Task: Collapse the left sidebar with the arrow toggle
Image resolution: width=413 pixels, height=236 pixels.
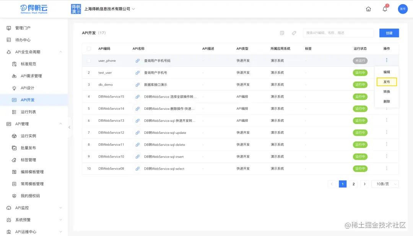Action: coord(70,128)
